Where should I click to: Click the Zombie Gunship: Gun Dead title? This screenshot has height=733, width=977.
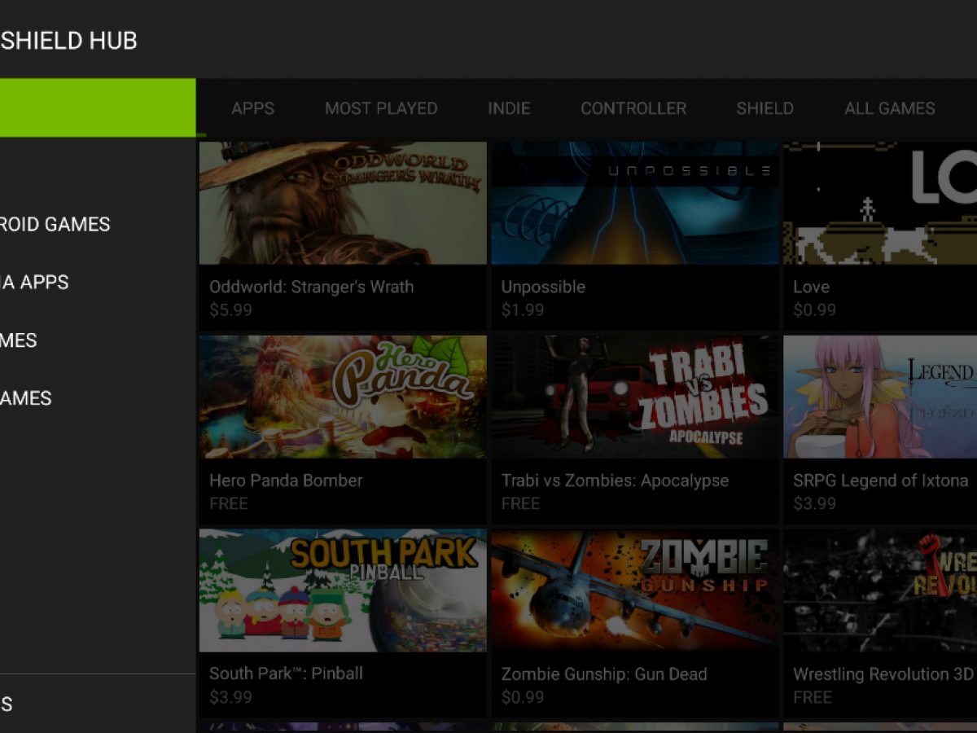click(604, 674)
